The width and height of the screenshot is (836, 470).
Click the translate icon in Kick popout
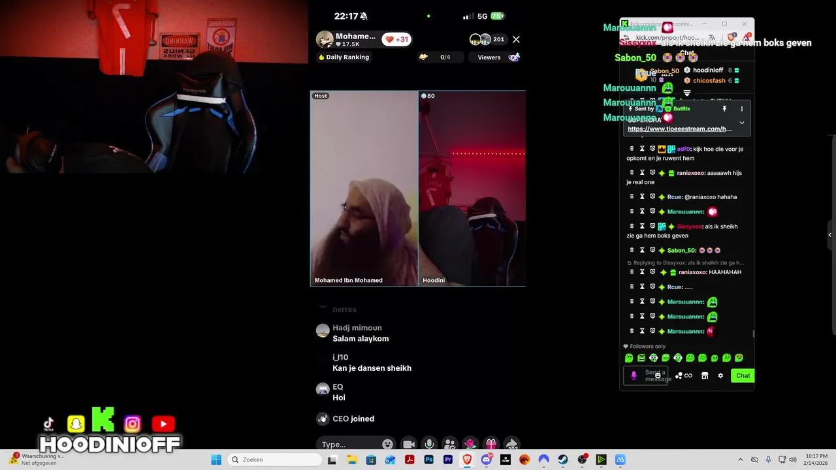click(713, 38)
